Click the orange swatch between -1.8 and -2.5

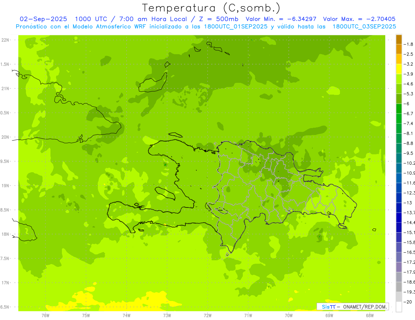coord(399,49)
